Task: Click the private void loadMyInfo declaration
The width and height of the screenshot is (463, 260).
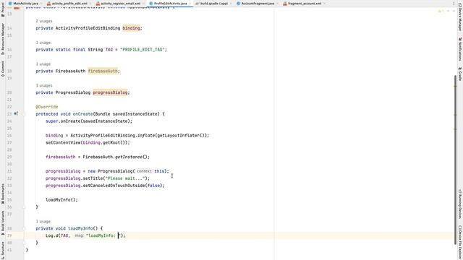Action: [x=69, y=228]
